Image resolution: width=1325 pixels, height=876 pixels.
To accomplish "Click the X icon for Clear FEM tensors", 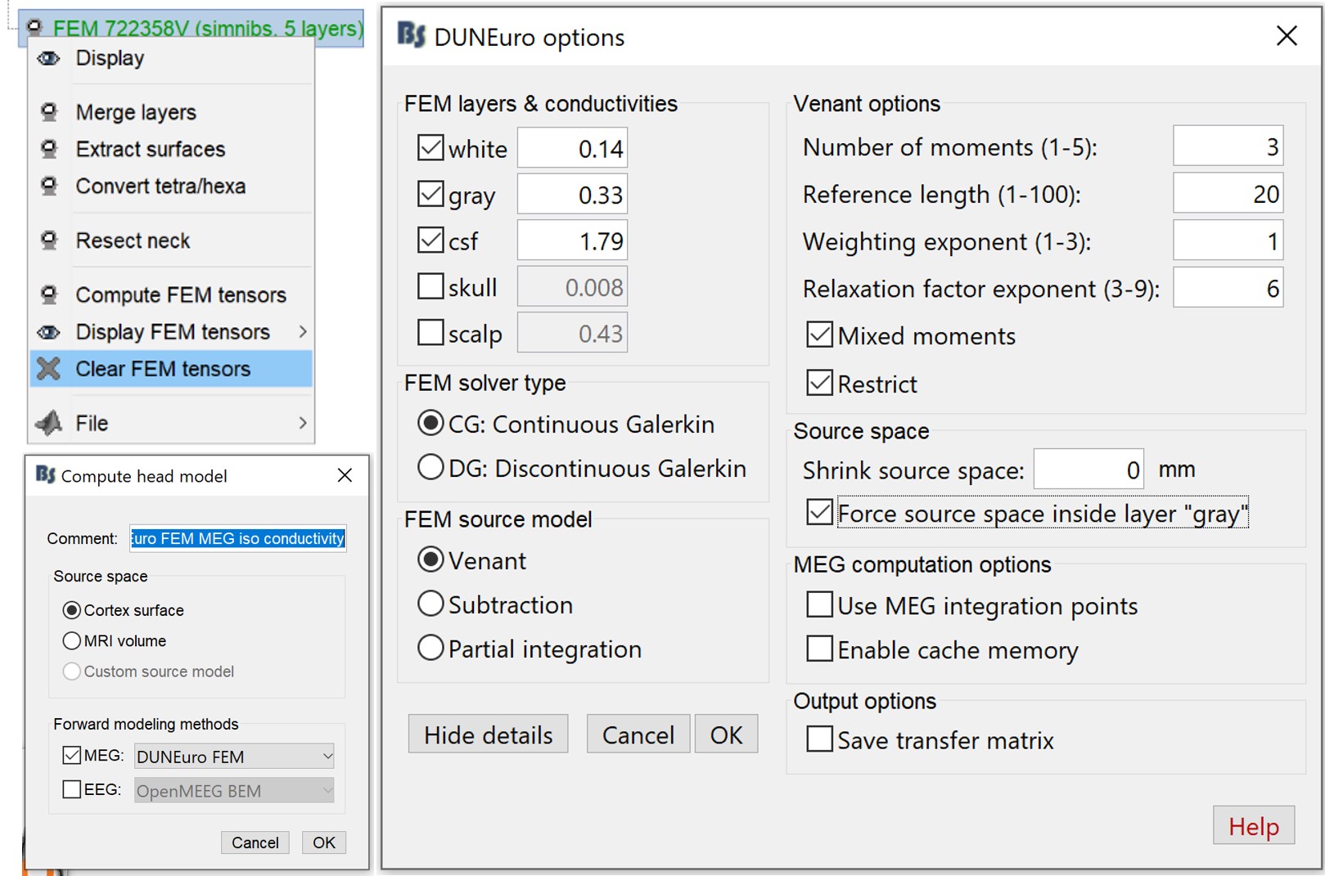I will 49,369.
